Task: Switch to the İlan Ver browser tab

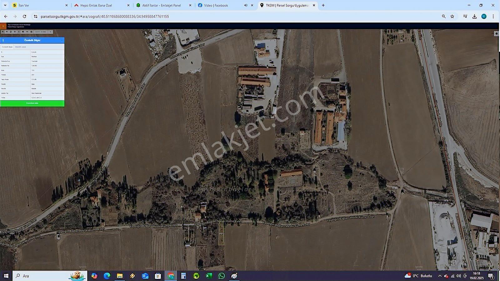Action: pos(39,5)
